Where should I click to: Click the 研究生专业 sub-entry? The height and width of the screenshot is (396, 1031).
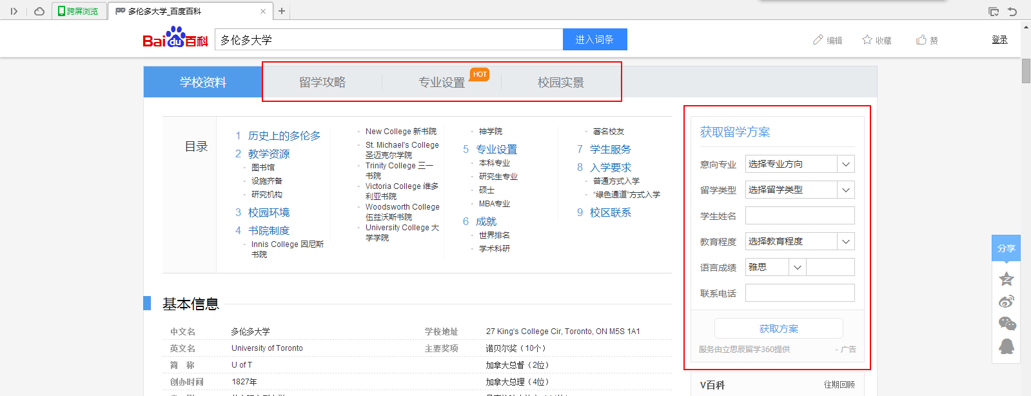pos(498,176)
